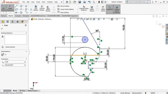Viewport: 168px width, 94px height.
Task: Select the Line sketch tool
Action: point(16,6)
